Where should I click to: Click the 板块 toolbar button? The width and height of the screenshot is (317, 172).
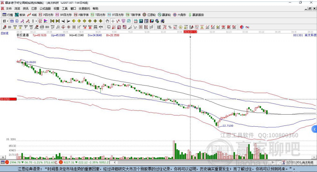pos(20,15)
